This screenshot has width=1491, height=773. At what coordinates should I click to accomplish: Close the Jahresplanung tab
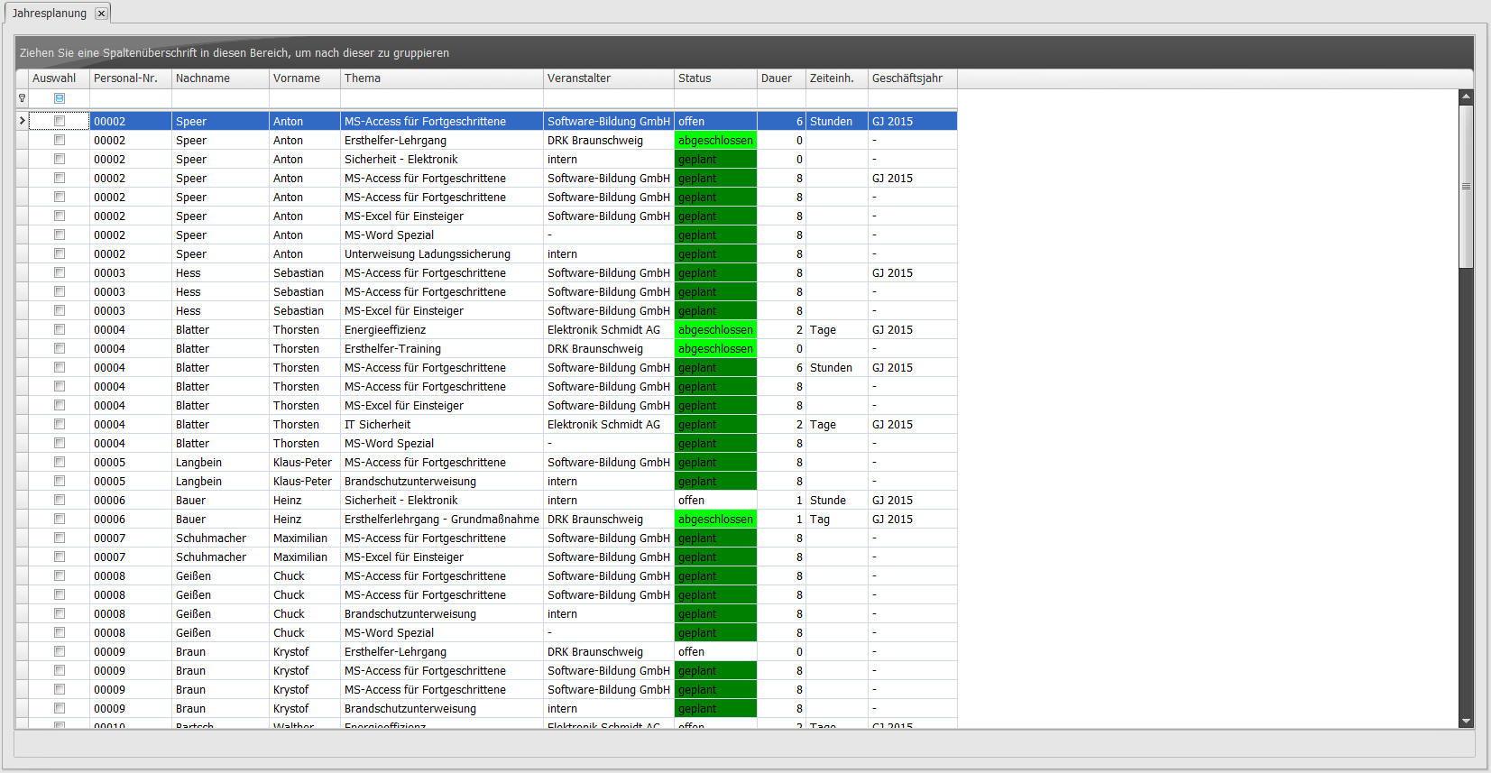tap(101, 14)
